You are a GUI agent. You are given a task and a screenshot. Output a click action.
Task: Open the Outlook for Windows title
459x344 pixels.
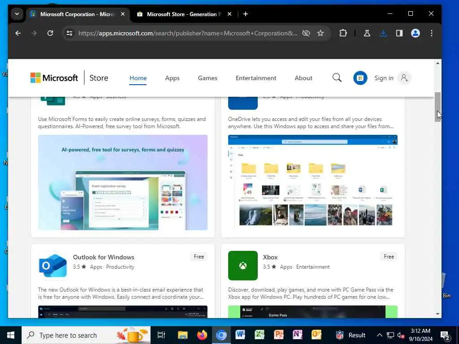point(104,257)
